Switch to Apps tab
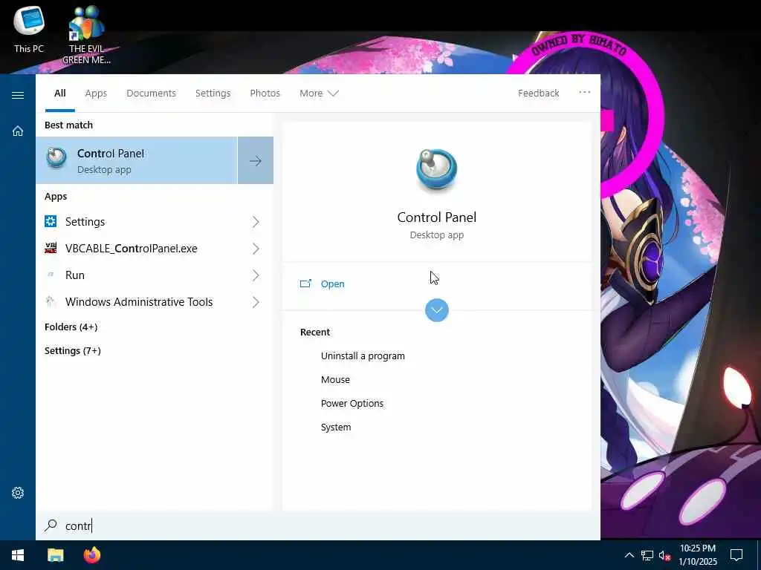 (x=96, y=93)
